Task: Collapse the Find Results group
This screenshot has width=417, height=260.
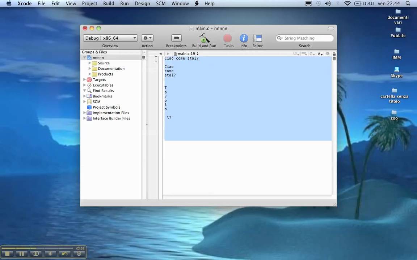Action: point(85,91)
